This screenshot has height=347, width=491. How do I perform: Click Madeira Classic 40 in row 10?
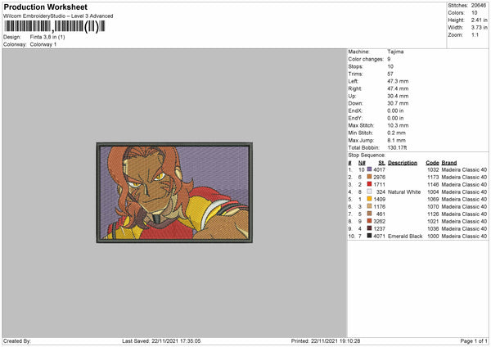tap(464, 237)
